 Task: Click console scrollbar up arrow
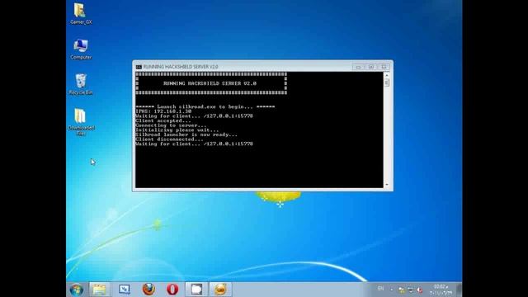387,75
